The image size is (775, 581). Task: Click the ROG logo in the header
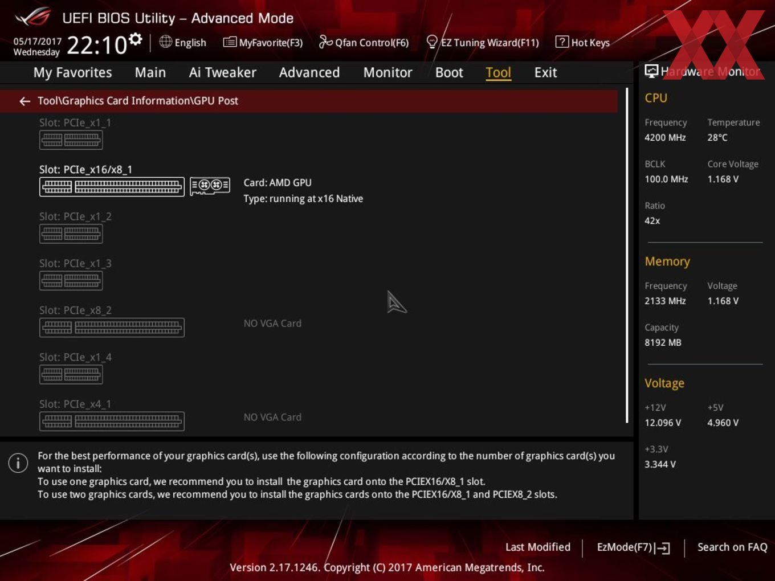pos(33,17)
